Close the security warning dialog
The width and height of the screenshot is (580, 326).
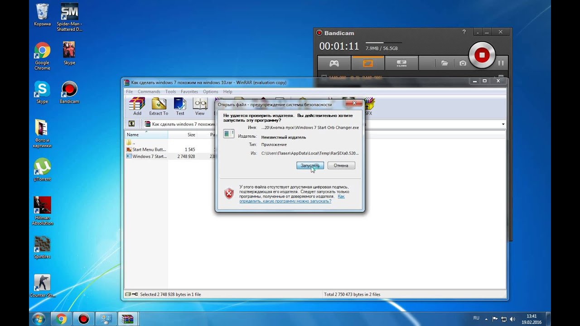(353, 104)
